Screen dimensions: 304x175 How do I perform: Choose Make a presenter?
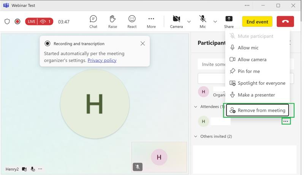click(258, 95)
